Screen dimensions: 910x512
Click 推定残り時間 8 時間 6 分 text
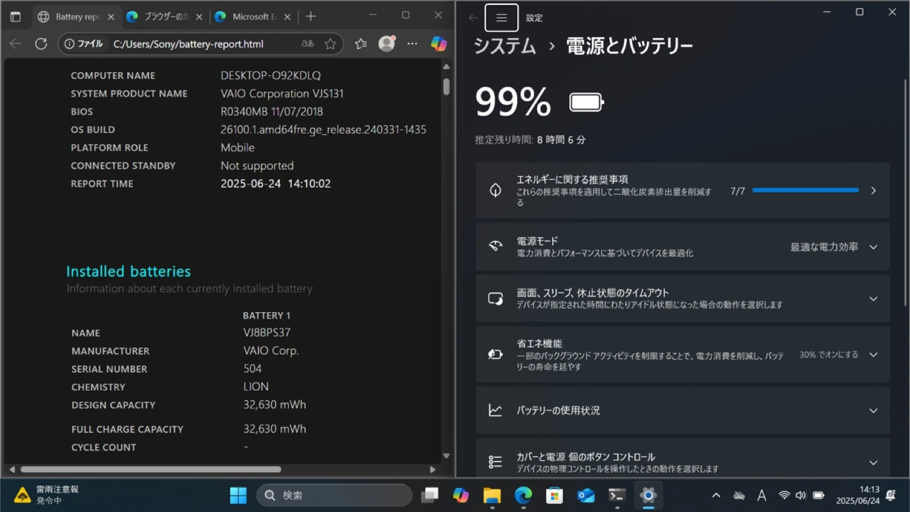530,140
